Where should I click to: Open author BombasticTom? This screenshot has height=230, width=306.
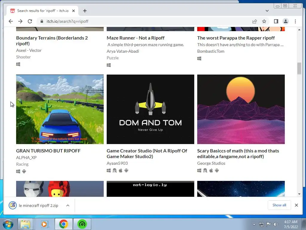click(x=211, y=51)
